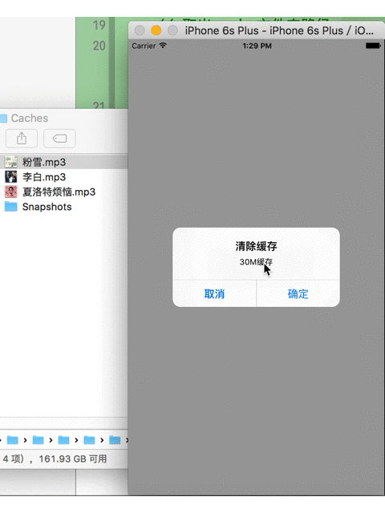The image size is (385, 513).
Task: Click the fifth folder in Finder path bar
Action: click(115, 440)
